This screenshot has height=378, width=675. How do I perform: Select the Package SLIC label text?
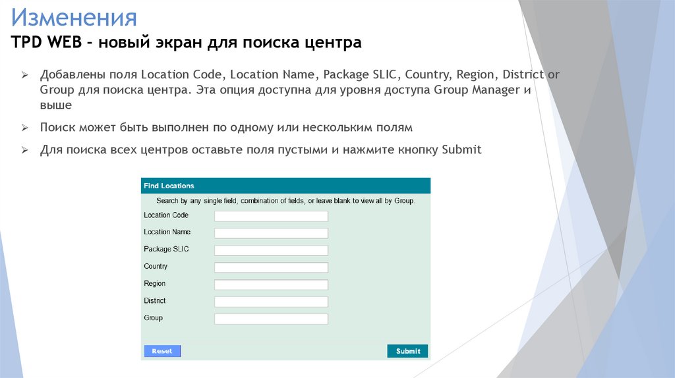point(166,250)
